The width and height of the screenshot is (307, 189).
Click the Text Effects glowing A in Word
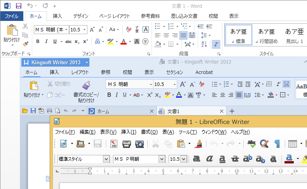98,41
